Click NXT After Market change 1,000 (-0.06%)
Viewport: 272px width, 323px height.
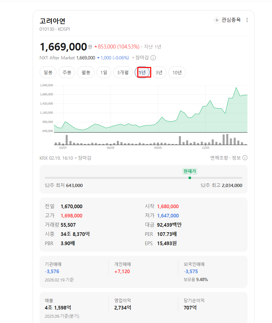pyautogui.click(x=113, y=58)
